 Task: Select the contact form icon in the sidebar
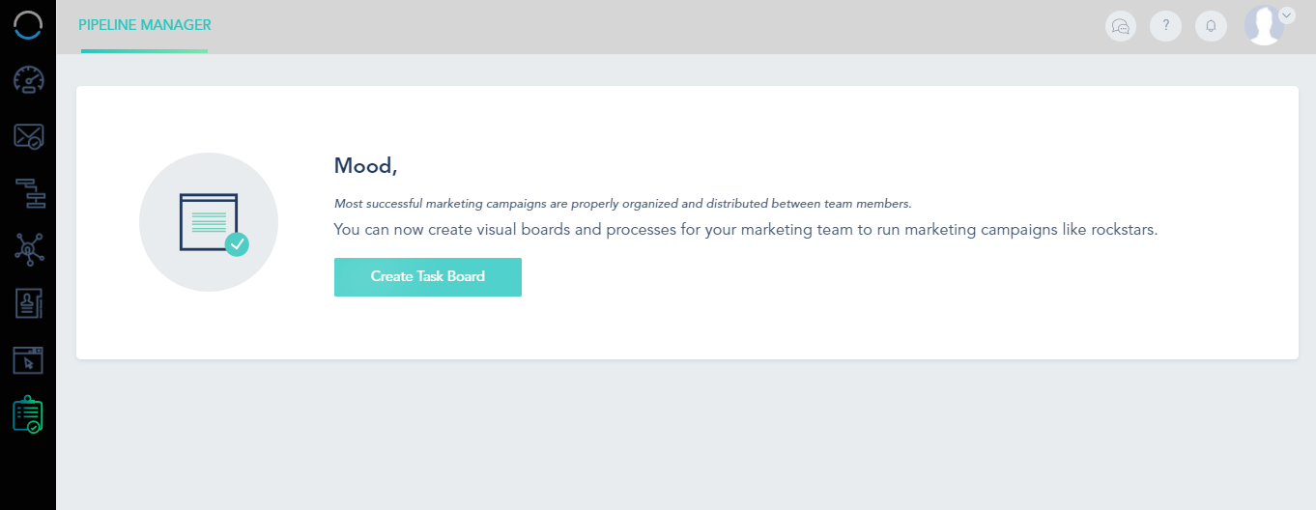pos(28,303)
